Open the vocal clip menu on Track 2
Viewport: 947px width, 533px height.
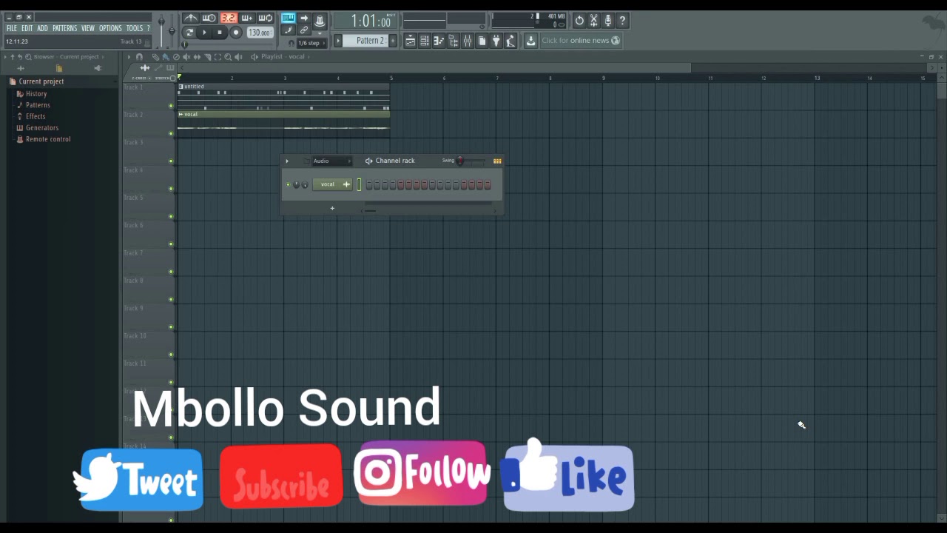coord(181,114)
